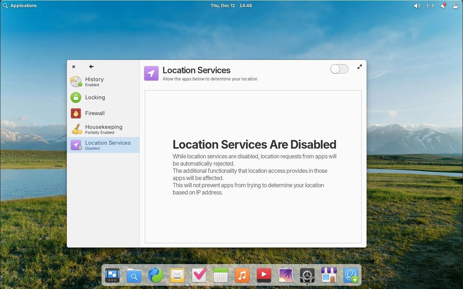The height and width of the screenshot is (289, 463).
Task: Open the History privacy section
Action: (103, 82)
